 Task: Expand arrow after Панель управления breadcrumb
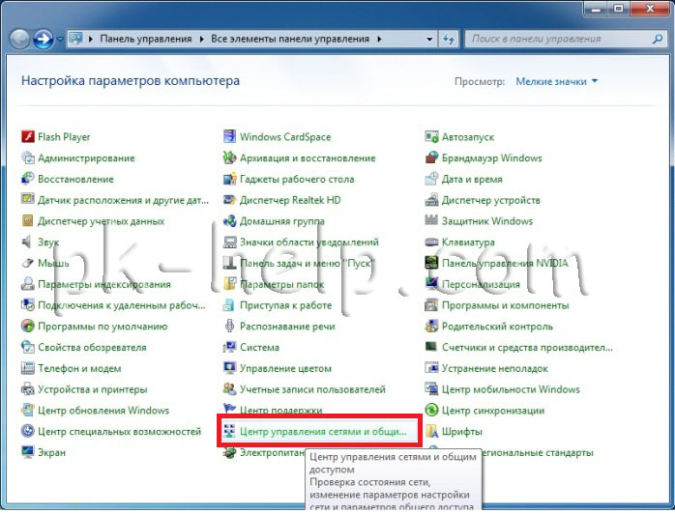tap(201, 40)
